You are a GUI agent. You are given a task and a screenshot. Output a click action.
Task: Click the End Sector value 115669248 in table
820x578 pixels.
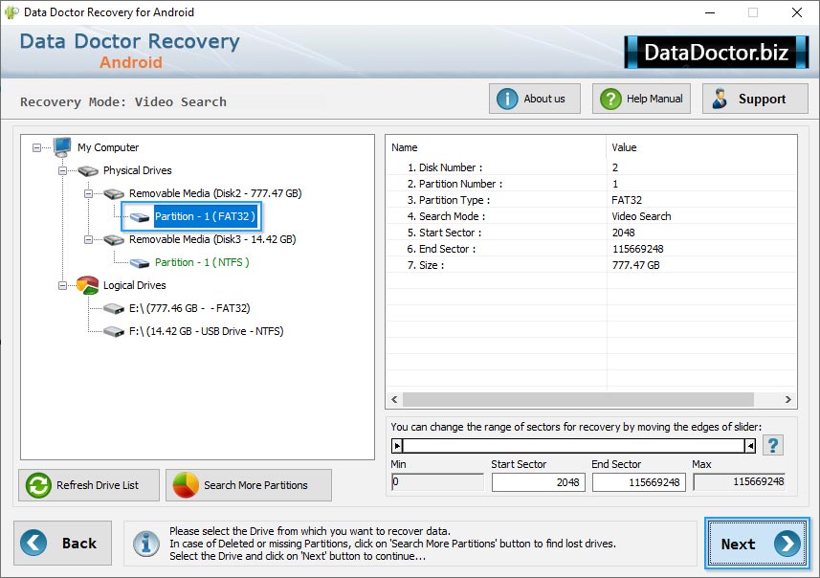click(637, 249)
